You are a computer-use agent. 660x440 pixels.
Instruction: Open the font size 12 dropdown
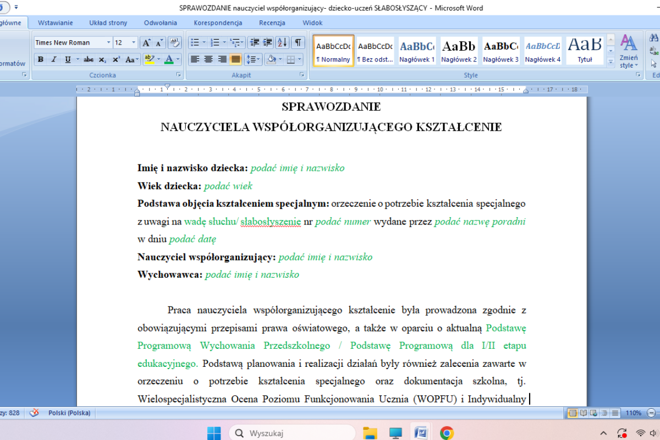point(133,42)
